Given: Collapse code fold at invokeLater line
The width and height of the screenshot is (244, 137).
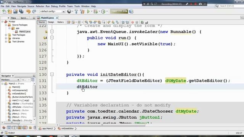Looking at the screenshot, I should (x=52, y=32).
